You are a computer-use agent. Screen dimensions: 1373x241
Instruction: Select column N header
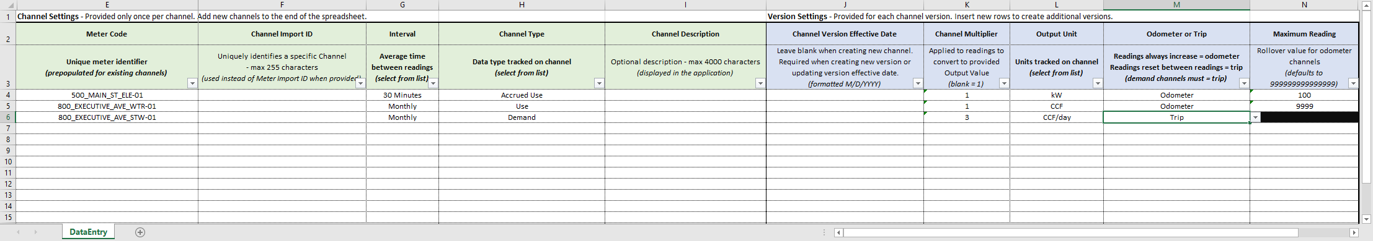tap(1304, 5)
